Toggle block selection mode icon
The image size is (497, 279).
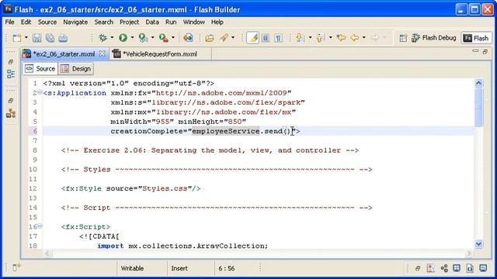pyautogui.click(x=266, y=38)
